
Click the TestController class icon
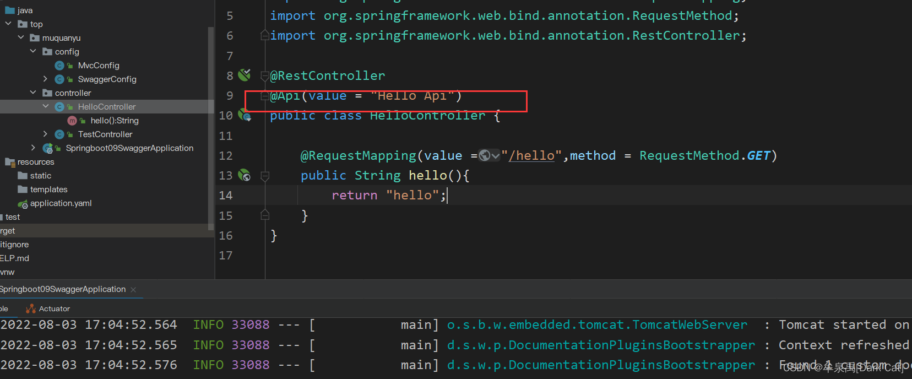(59, 134)
